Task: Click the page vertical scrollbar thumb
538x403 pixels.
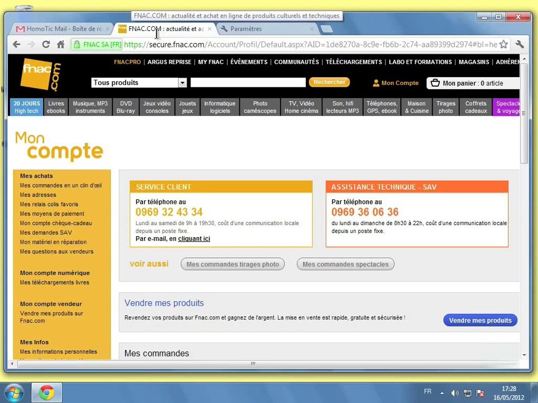Action: 524,113
